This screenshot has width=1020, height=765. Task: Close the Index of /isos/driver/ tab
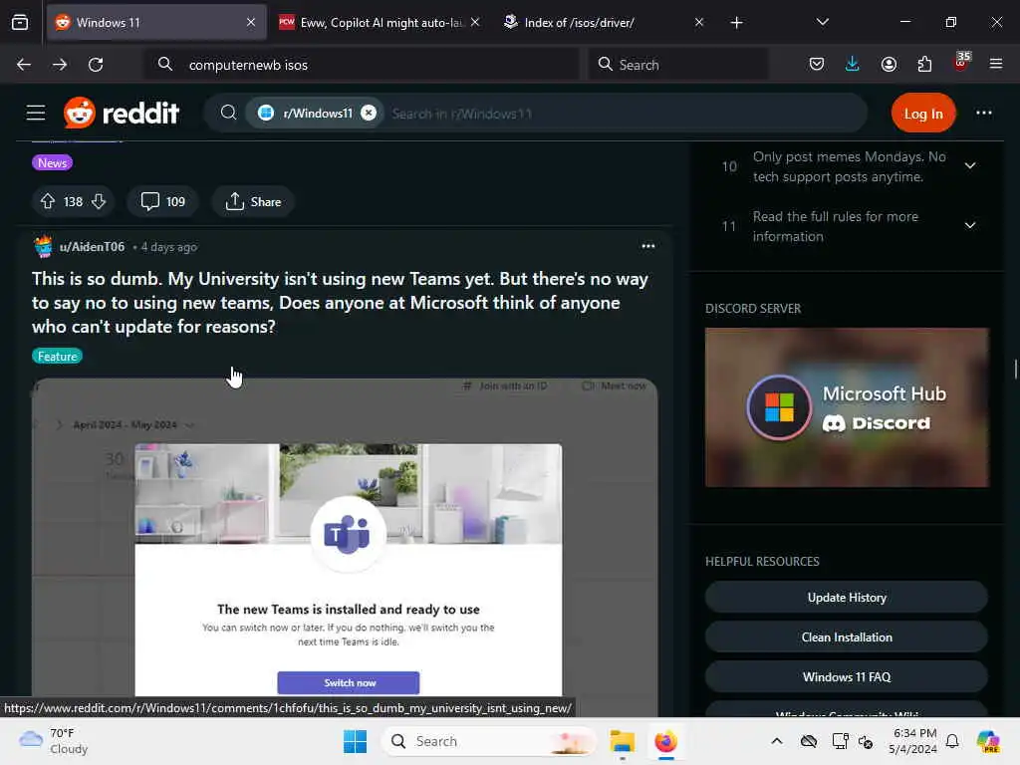[698, 22]
